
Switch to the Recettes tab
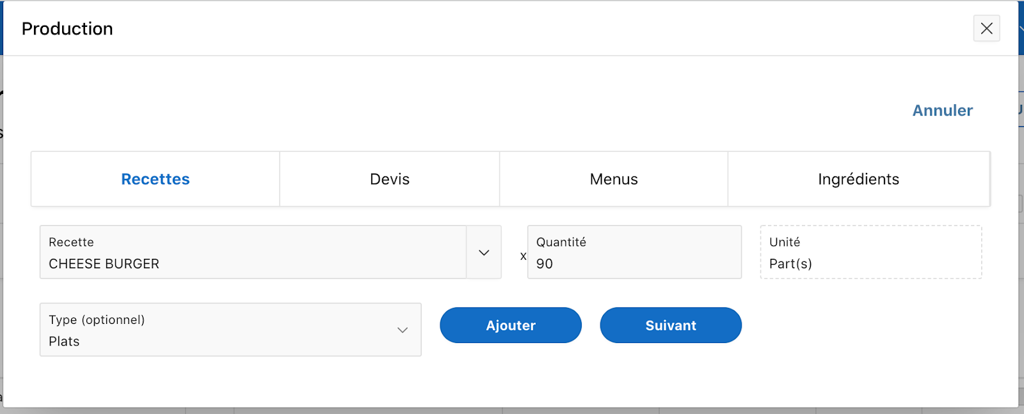click(156, 180)
